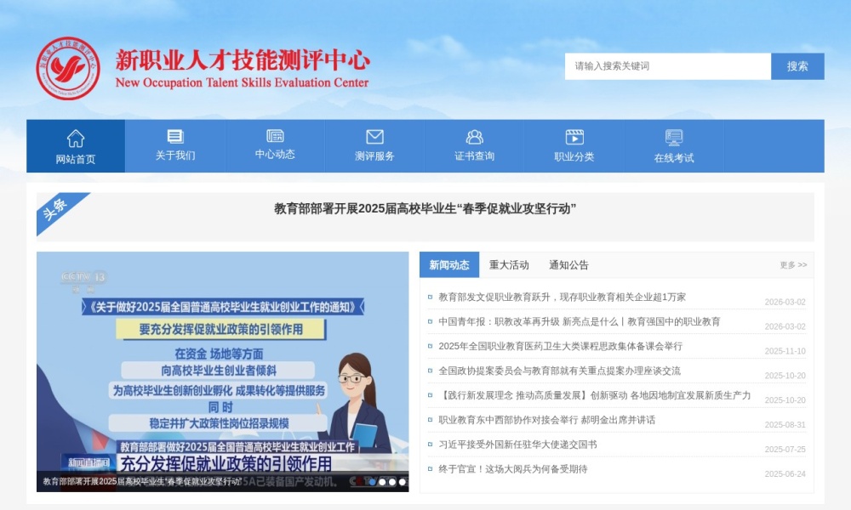Click the About Us document icon

[175, 136]
